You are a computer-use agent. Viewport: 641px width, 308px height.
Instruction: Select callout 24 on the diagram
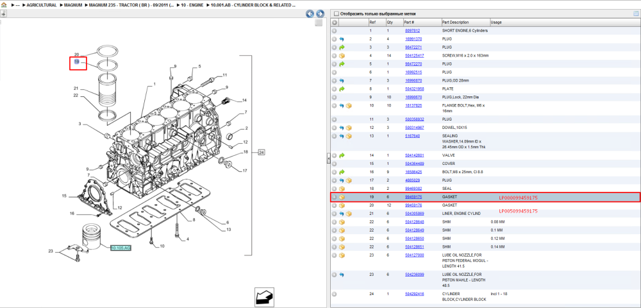point(262,153)
